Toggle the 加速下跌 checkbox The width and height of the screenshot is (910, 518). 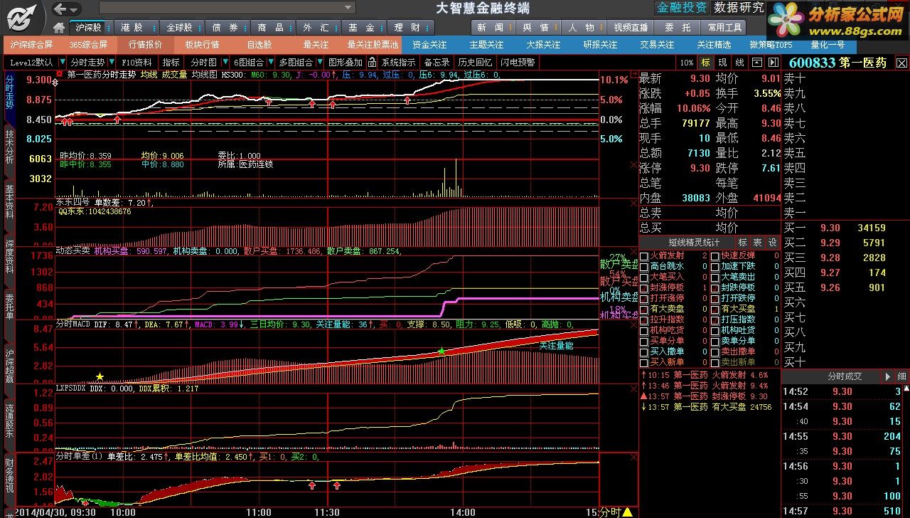pos(715,266)
